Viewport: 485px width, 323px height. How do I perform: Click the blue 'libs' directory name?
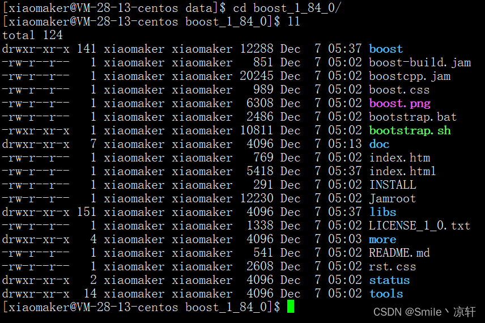[x=382, y=212]
